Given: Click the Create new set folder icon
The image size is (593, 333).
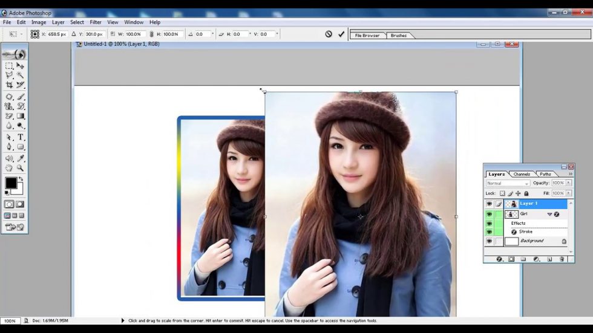Looking at the screenshot, I should point(523,259).
